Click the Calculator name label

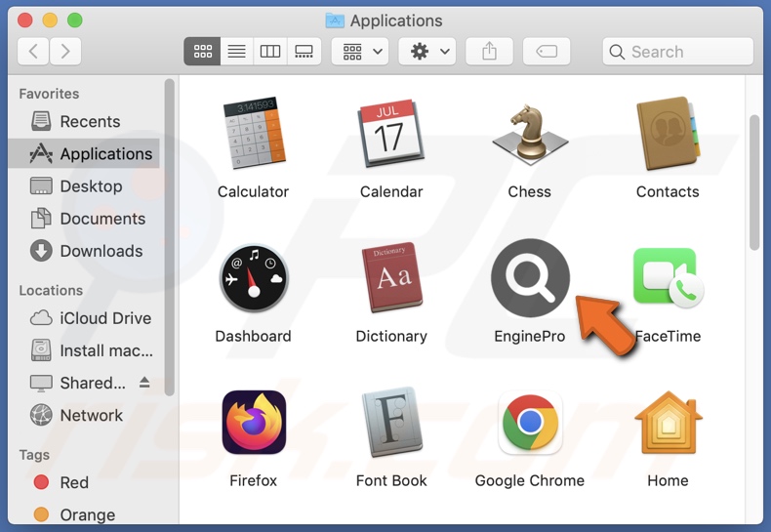(x=253, y=191)
